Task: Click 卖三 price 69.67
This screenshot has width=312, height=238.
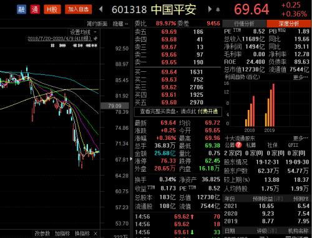Action: point(169,47)
